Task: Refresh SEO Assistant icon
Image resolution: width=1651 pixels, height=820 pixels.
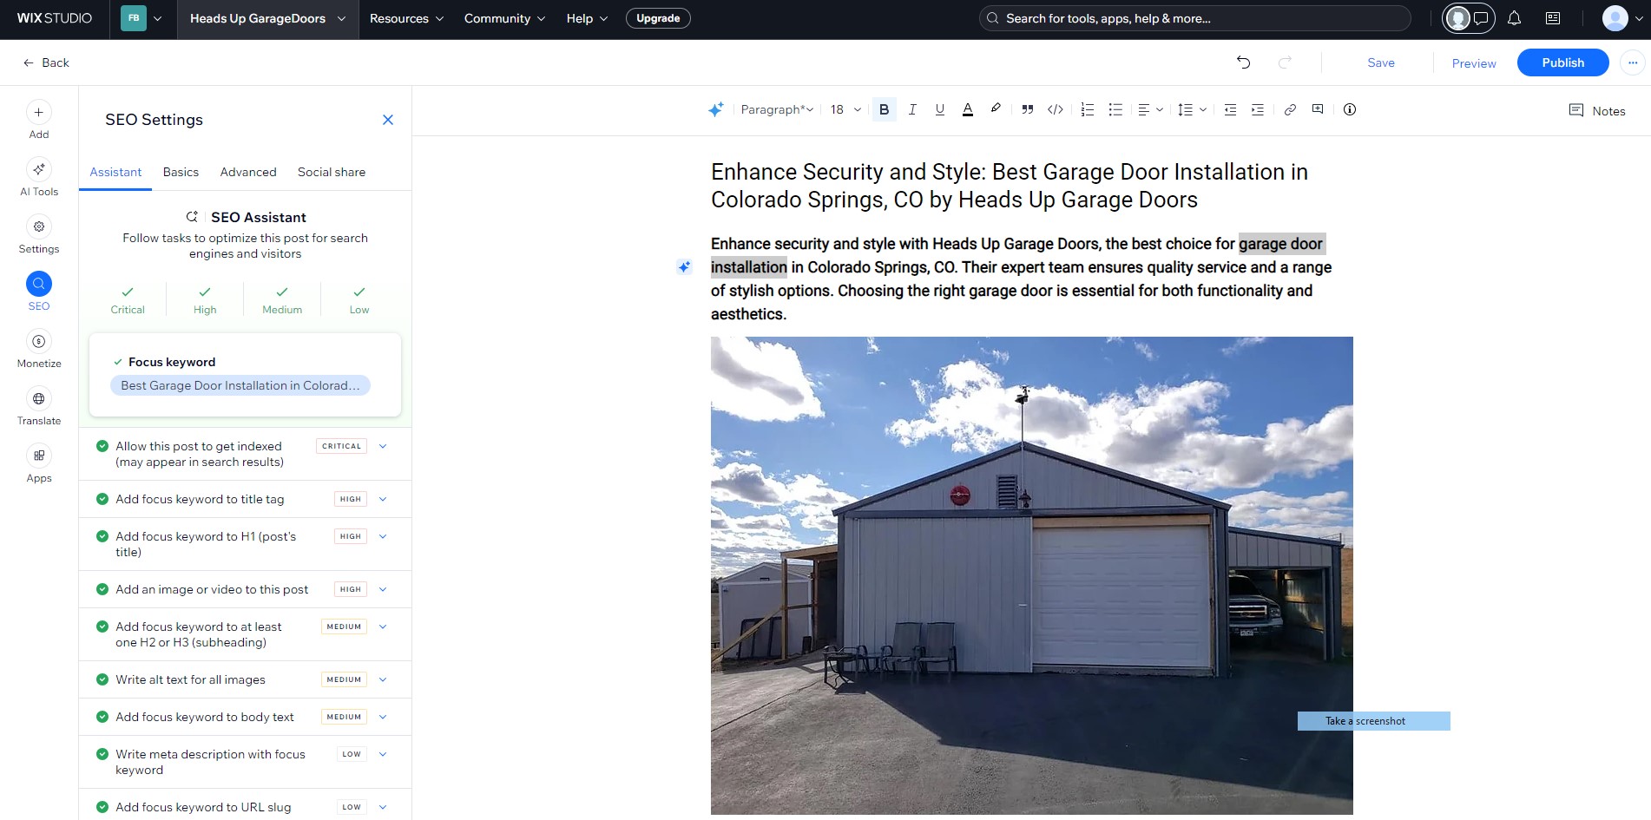Action: 192,217
